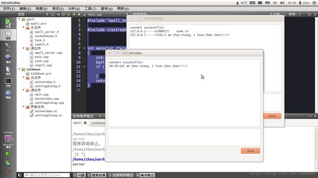Click Send in the front MainWindow
This screenshot has width=318, height=178.
click(x=250, y=151)
